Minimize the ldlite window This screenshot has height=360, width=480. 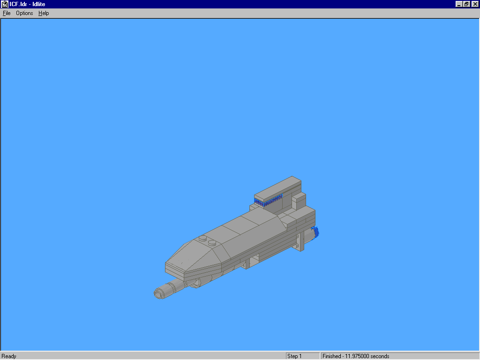point(458,4)
